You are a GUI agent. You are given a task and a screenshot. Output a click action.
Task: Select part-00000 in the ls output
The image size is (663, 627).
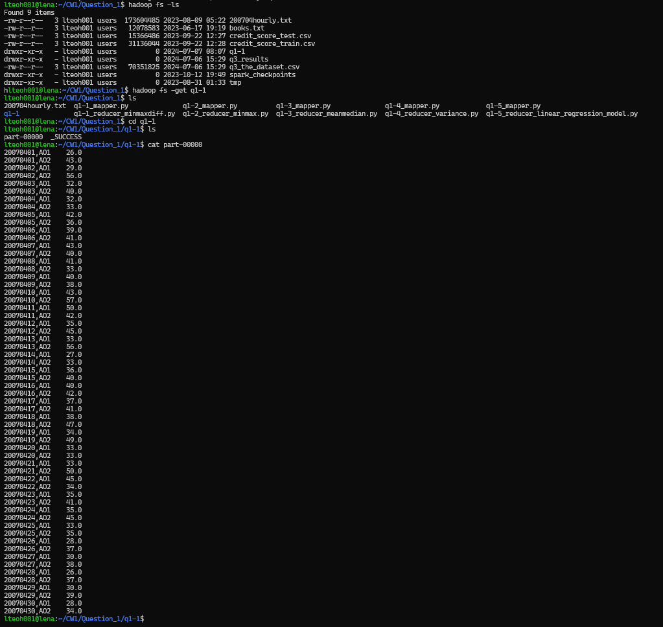click(23, 137)
